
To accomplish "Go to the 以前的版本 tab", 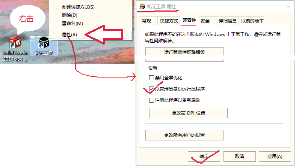I will tap(252, 21).
